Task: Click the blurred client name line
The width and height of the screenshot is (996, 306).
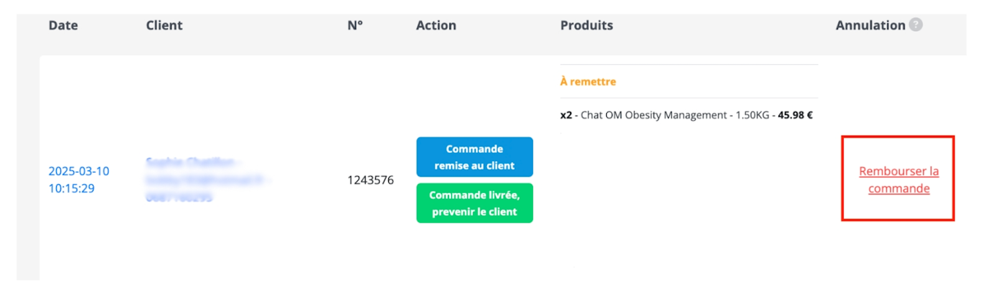Action: [190, 162]
